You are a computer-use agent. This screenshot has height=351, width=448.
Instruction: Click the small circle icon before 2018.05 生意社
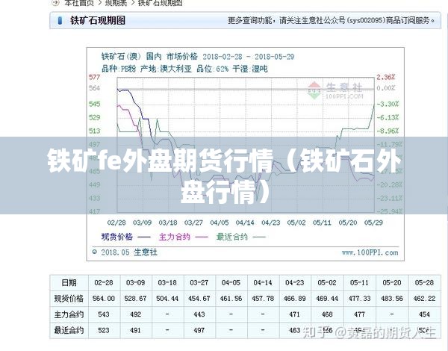(95, 252)
